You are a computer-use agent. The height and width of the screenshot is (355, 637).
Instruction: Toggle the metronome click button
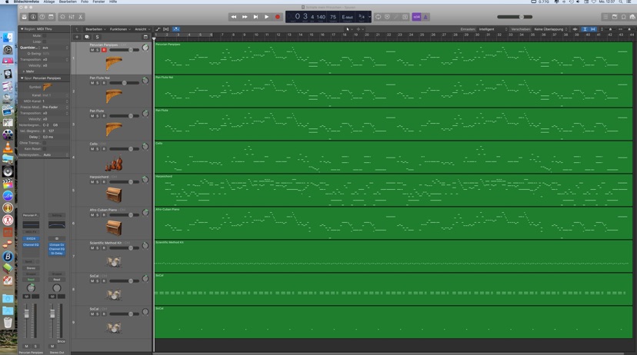(425, 17)
